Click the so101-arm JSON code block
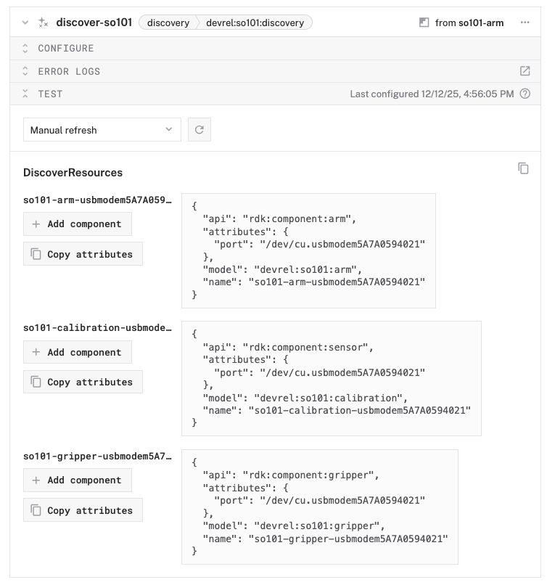 [308, 250]
